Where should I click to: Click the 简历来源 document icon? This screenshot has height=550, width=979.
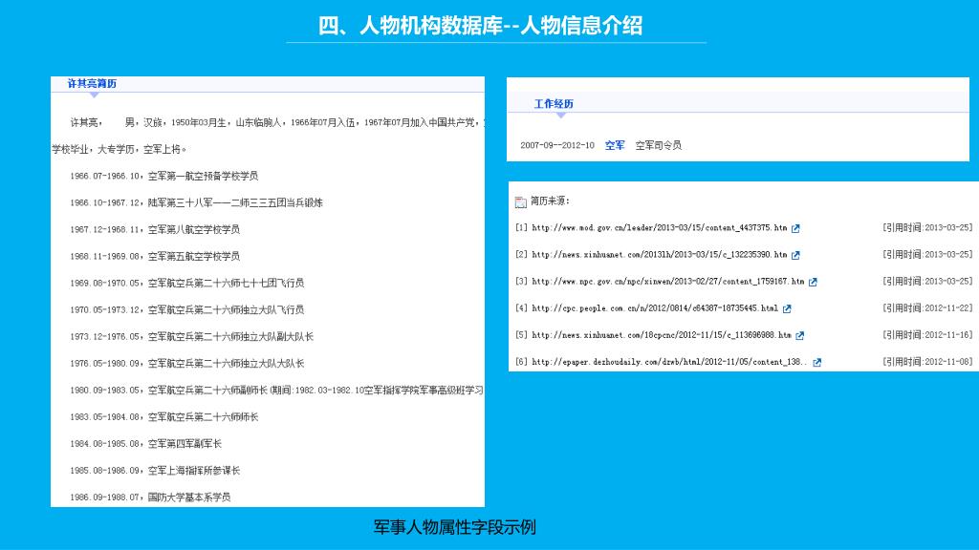pyautogui.click(x=520, y=201)
